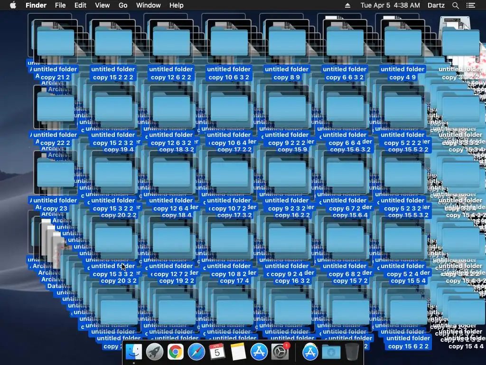Open the File menu
The height and width of the screenshot is (365, 486).
coord(60,5)
